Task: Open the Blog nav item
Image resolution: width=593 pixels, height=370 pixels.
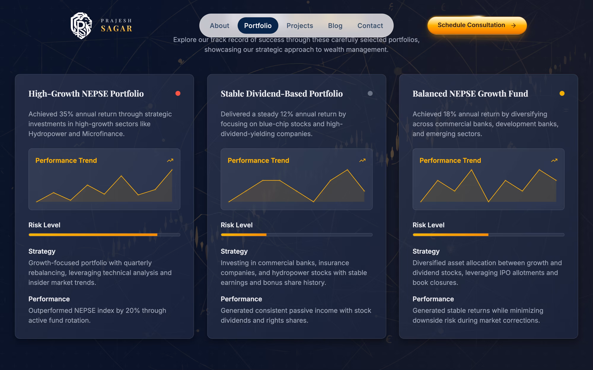Action: pyautogui.click(x=335, y=26)
